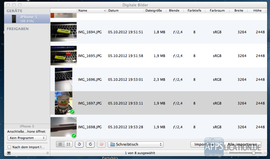270x159 pixels.
Task: Click the red delete icon
Action: pyautogui.click(x=102, y=144)
